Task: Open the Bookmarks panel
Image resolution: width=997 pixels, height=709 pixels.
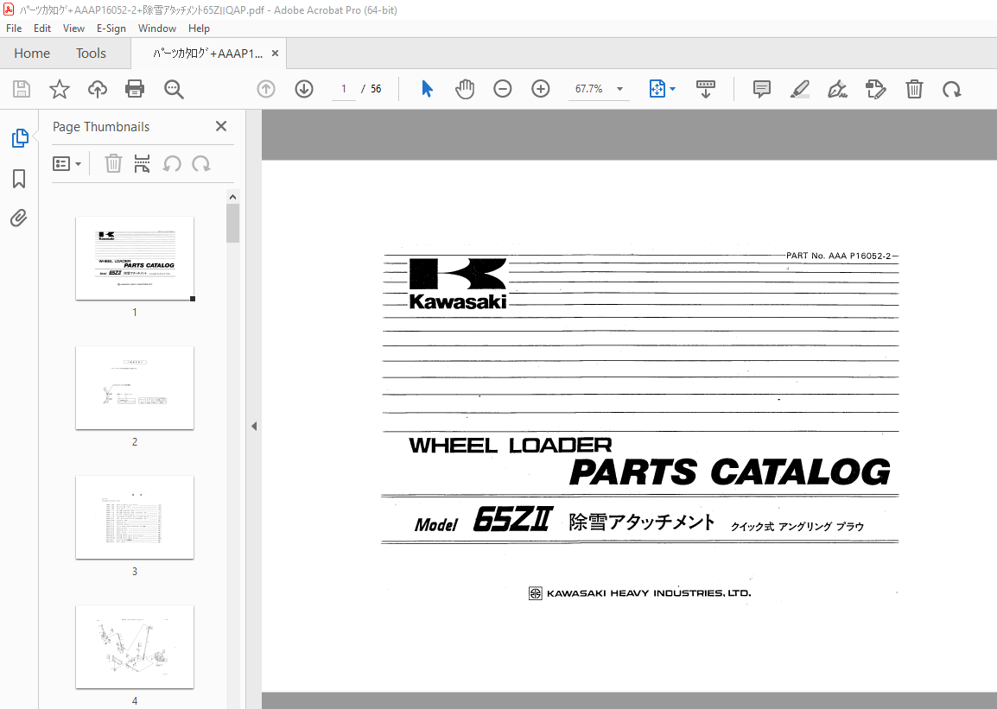Action: point(19,179)
